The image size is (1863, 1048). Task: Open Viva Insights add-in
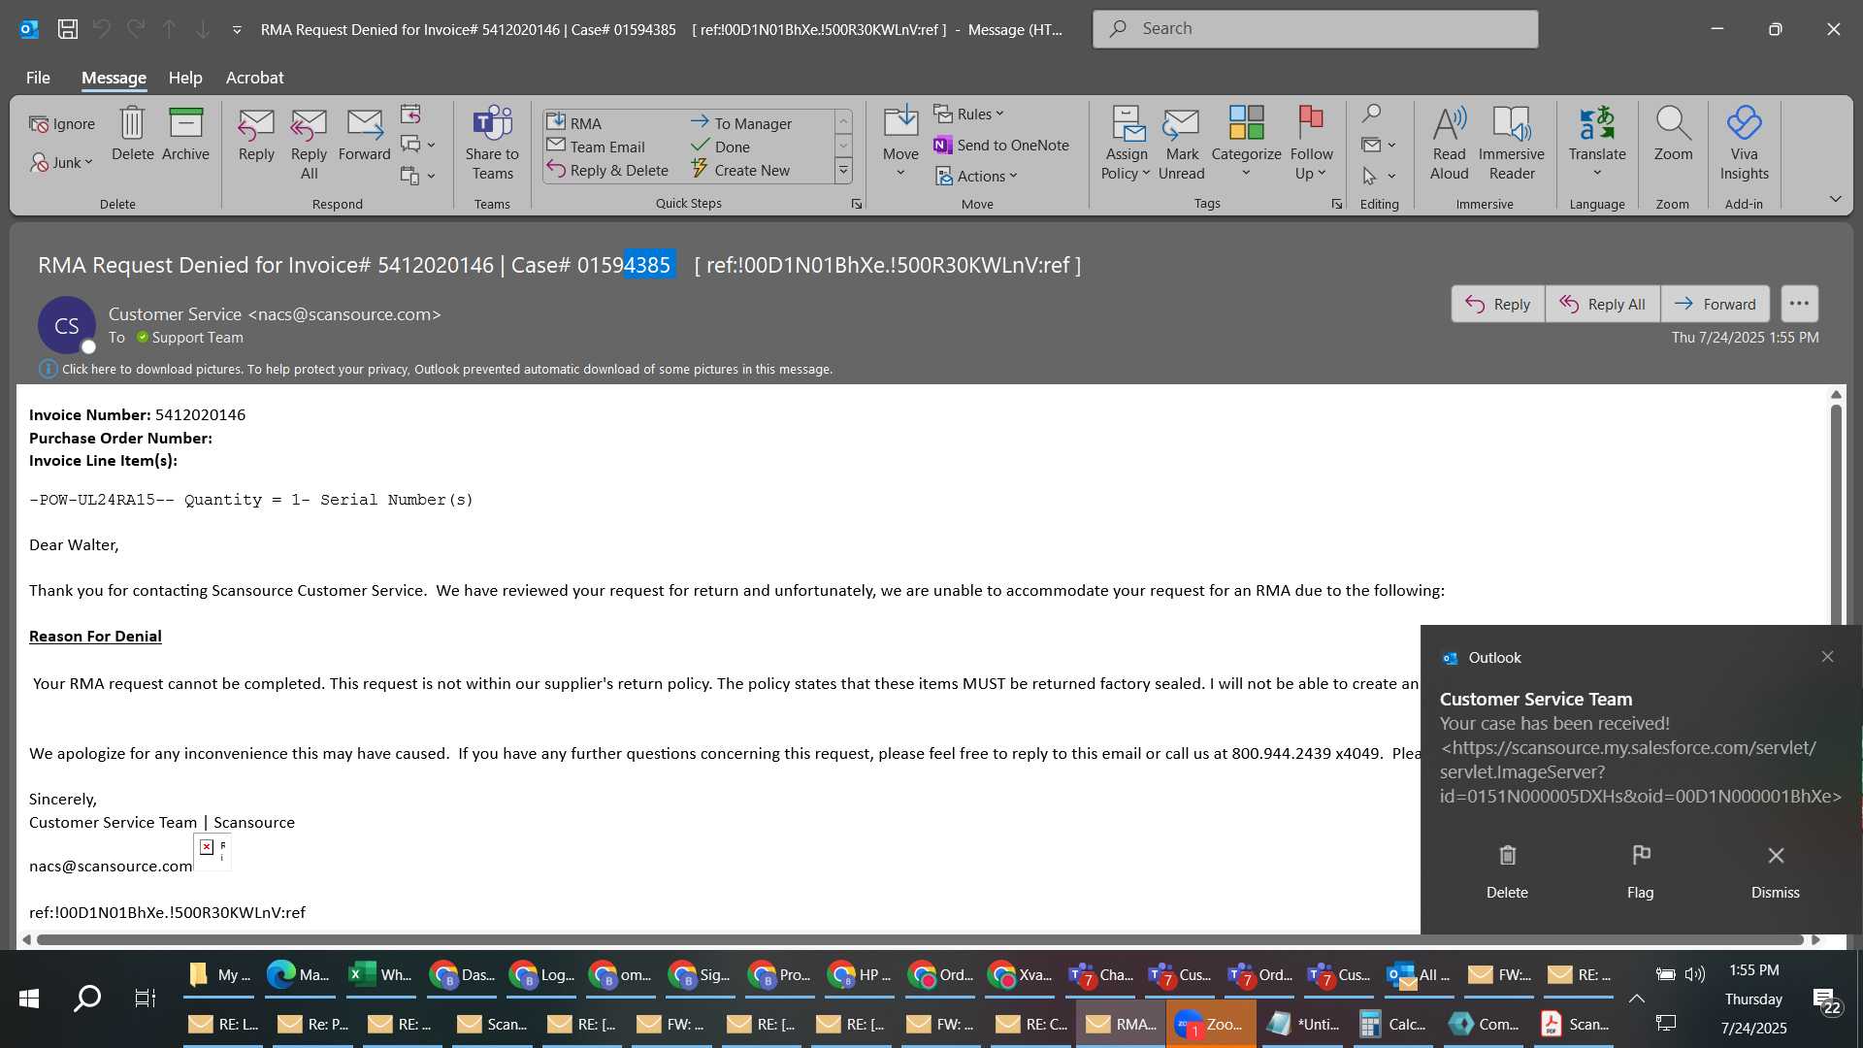tap(1744, 144)
